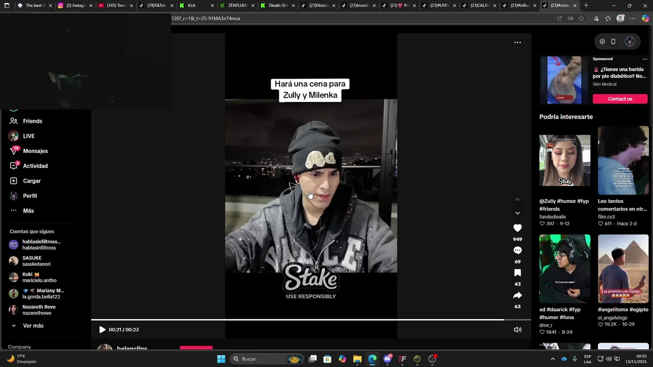Mute the video with the volume icon
653x367 pixels.
click(517, 330)
